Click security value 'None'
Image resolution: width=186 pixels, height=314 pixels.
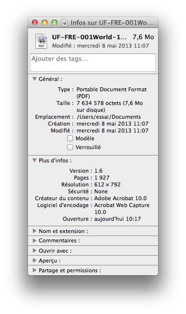pyautogui.click(x=101, y=191)
